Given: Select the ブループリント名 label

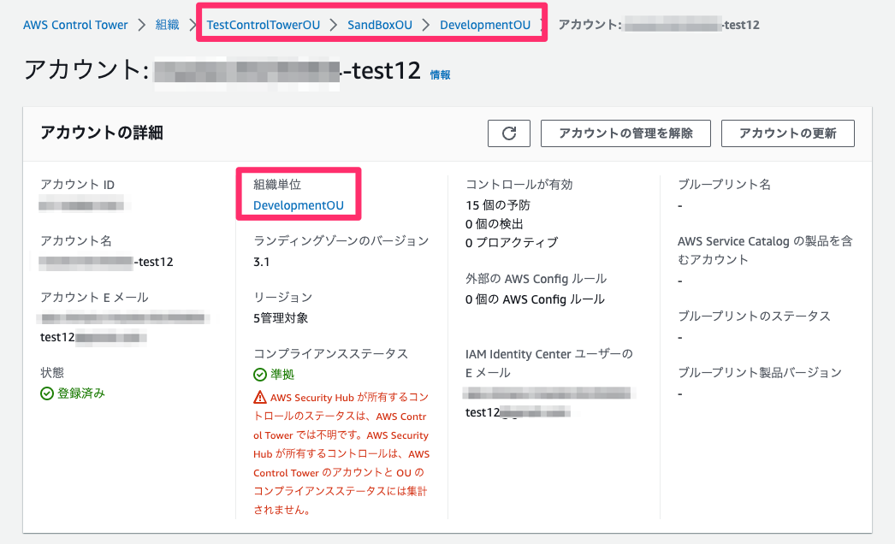Looking at the screenshot, I should pyautogui.click(x=725, y=185).
